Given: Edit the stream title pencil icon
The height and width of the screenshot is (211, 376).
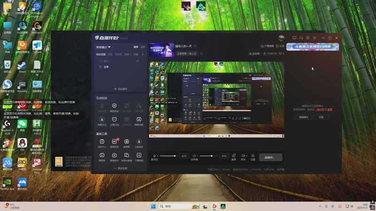Looking at the screenshot, I should (x=196, y=46).
